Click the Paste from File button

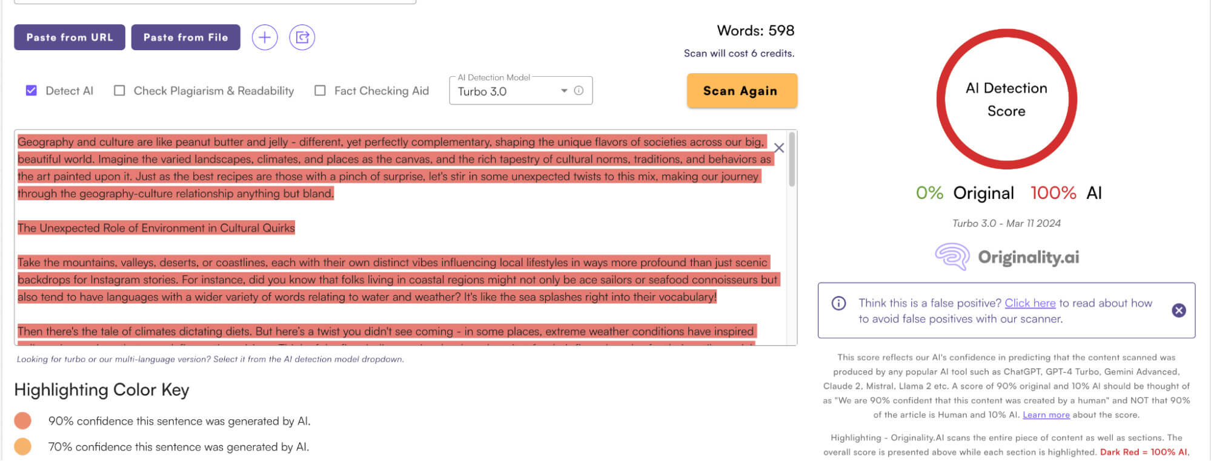pyautogui.click(x=186, y=38)
